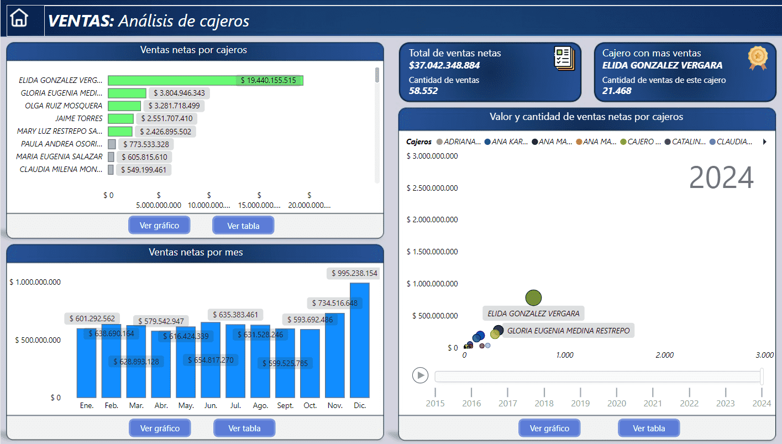Image resolution: width=782 pixels, height=444 pixels.
Task: Jump to 2023 on the timeline
Action: [x=726, y=403]
